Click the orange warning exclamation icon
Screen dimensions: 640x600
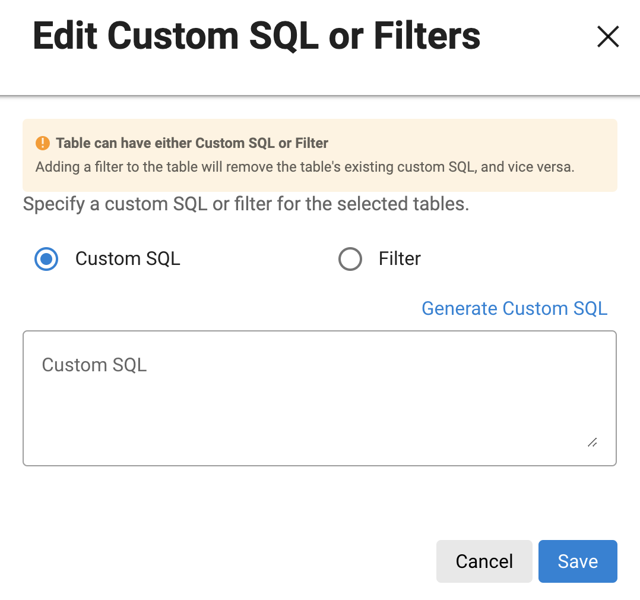click(x=43, y=143)
